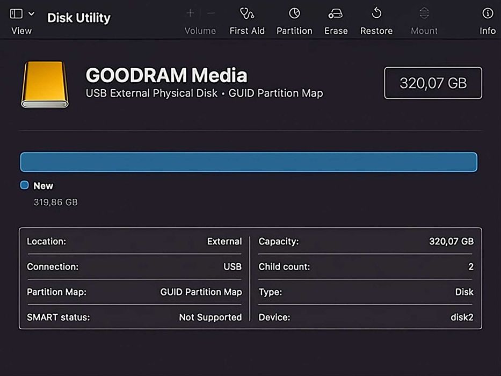Select the Capacity 320,07 GB table value
This screenshot has width=501, height=376.
451,241
